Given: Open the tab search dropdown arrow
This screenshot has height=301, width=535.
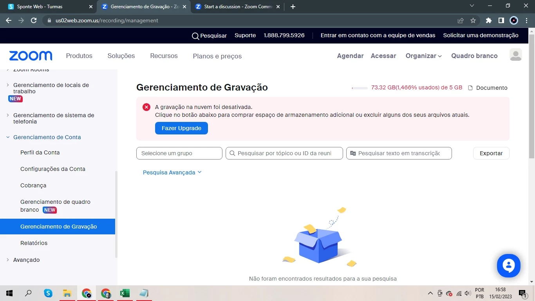Looking at the screenshot, I should pos(472,6).
